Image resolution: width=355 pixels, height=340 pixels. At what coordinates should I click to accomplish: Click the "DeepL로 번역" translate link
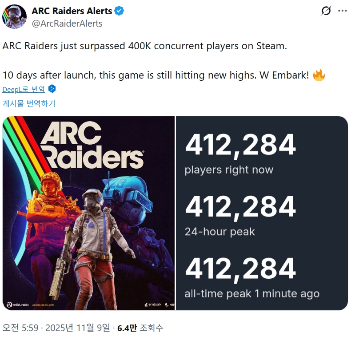click(x=24, y=89)
